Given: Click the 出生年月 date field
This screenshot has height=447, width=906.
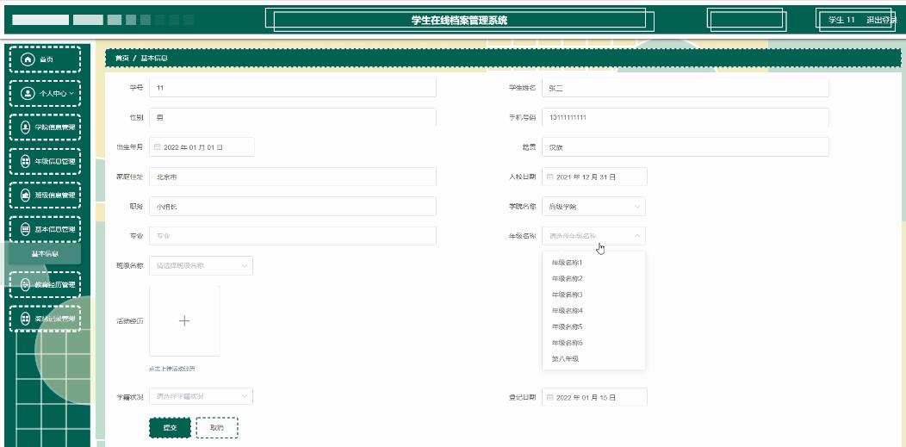Looking at the screenshot, I should coord(202,146).
